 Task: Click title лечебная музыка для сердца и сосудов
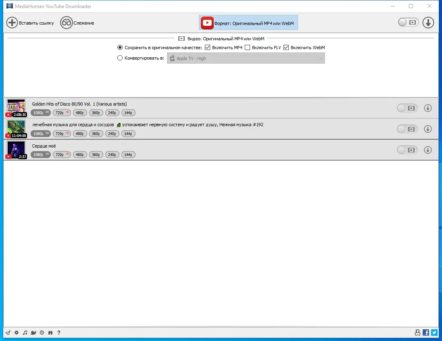148,125
